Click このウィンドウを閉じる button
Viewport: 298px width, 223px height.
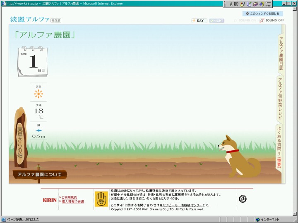pyautogui.click(x=263, y=14)
